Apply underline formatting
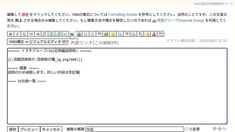 [x=24, y=34]
